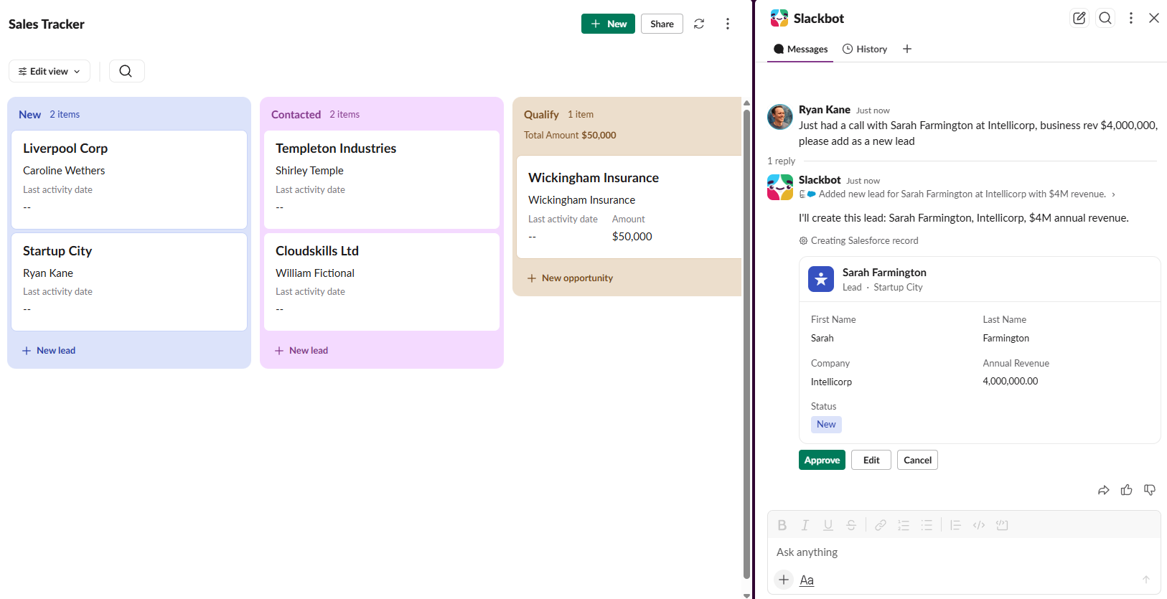Image resolution: width=1167 pixels, height=599 pixels.
Task: Expand the Added new lead summary chevron
Action: coord(1113,194)
